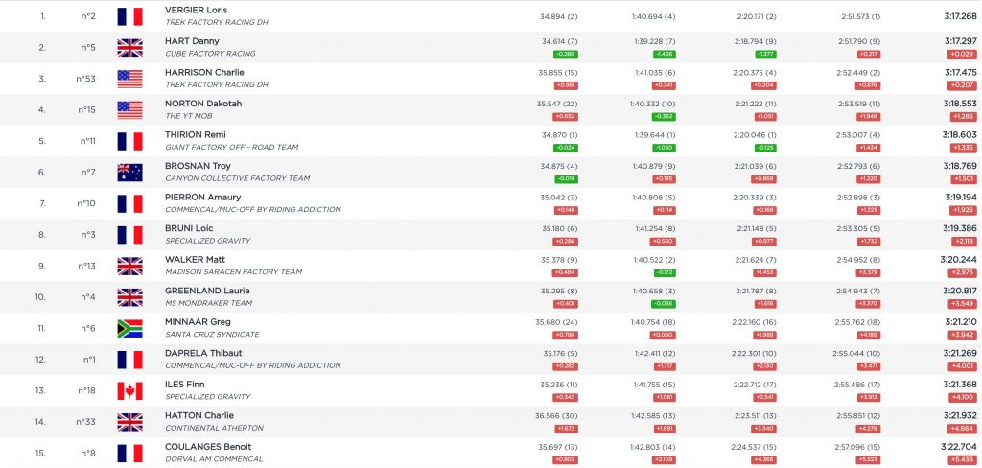Click the Australian flag beside BROSNAN Troy
Viewport: 982px width, 468px height.
click(129, 173)
